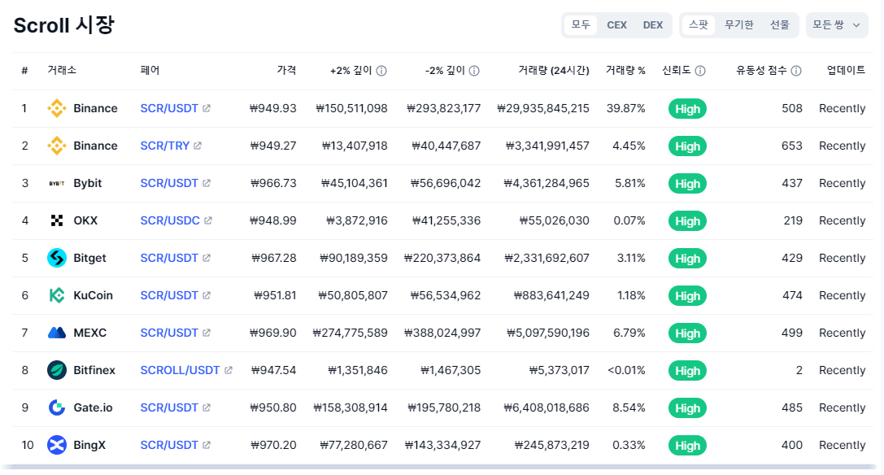Click the Scroll 시장 heading

(x=63, y=25)
